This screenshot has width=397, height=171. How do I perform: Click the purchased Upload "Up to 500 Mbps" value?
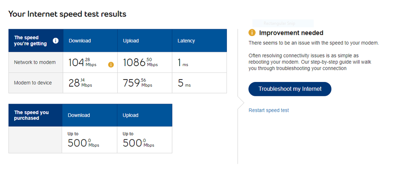click(138, 140)
